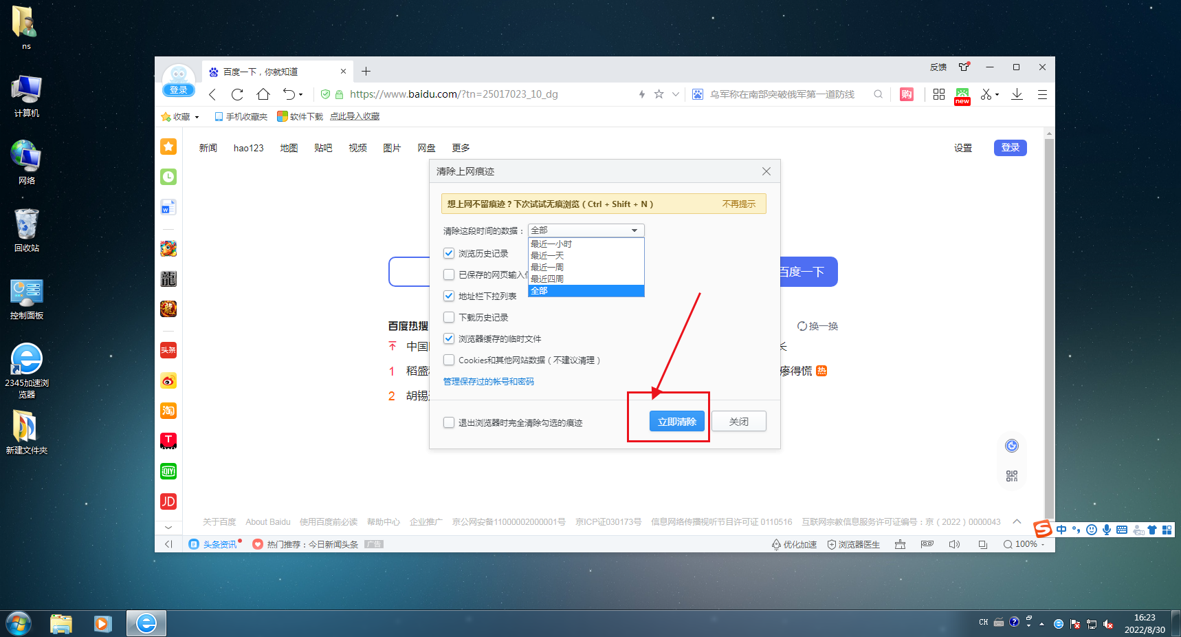Screen dimensions: 1181x637
Task: Collapse sidebar with bottom-left arrow icon
Action: point(168,544)
